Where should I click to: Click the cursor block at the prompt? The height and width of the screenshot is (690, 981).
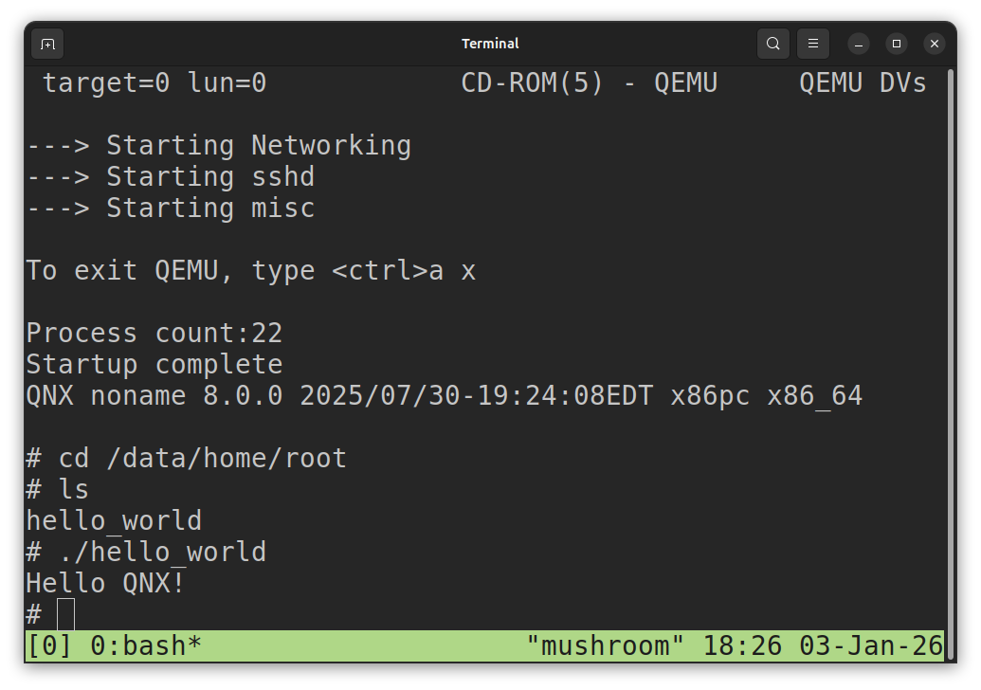click(x=65, y=614)
